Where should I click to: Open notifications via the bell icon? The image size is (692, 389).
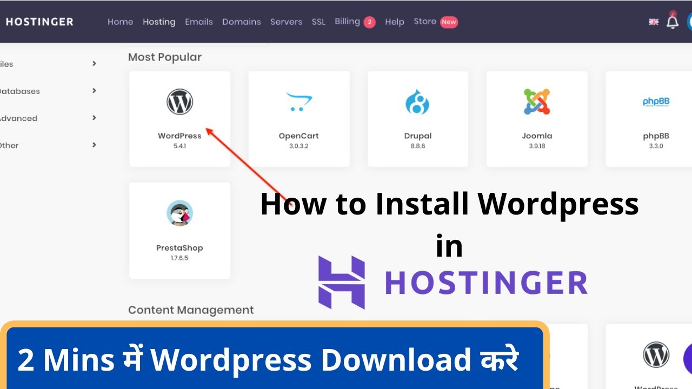point(672,22)
